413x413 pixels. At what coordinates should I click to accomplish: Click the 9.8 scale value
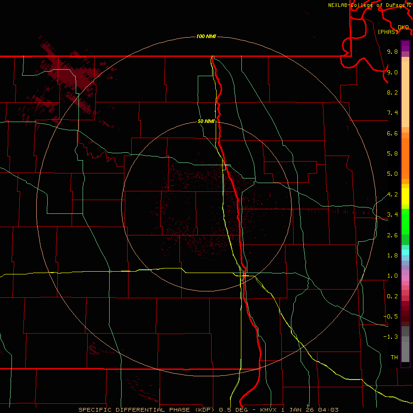point(392,51)
